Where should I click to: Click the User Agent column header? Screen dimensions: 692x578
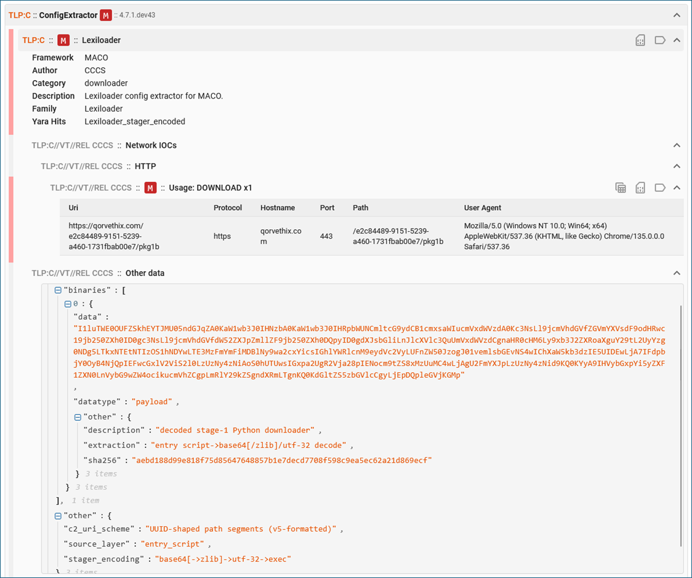click(x=483, y=208)
